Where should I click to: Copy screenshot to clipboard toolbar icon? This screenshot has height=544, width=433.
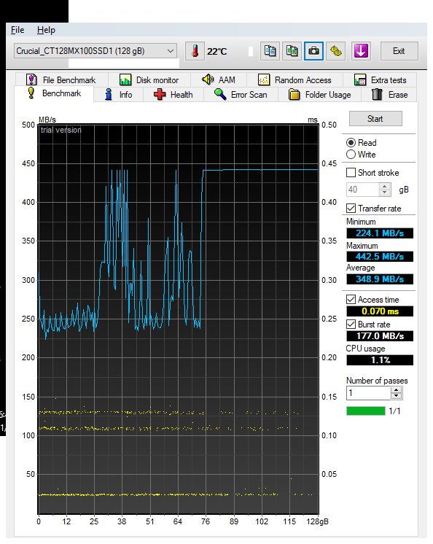tap(292, 51)
